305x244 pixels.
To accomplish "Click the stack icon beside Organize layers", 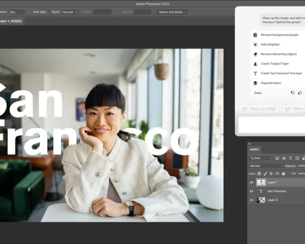I will pos(255,83).
